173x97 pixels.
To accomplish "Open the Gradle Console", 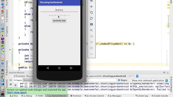I will pyautogui.click(x=160, y=96).
